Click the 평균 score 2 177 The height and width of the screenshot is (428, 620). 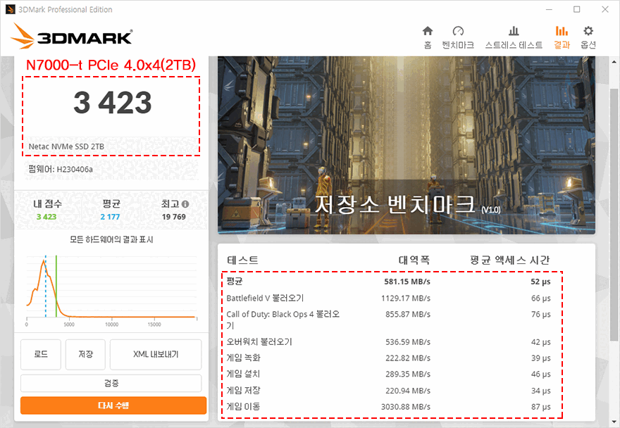(x=110, y=217)
